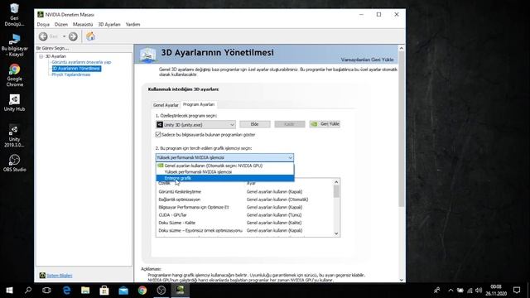Launch Unity Hub from desktop
530x298 pixels.
pos(14,103)
